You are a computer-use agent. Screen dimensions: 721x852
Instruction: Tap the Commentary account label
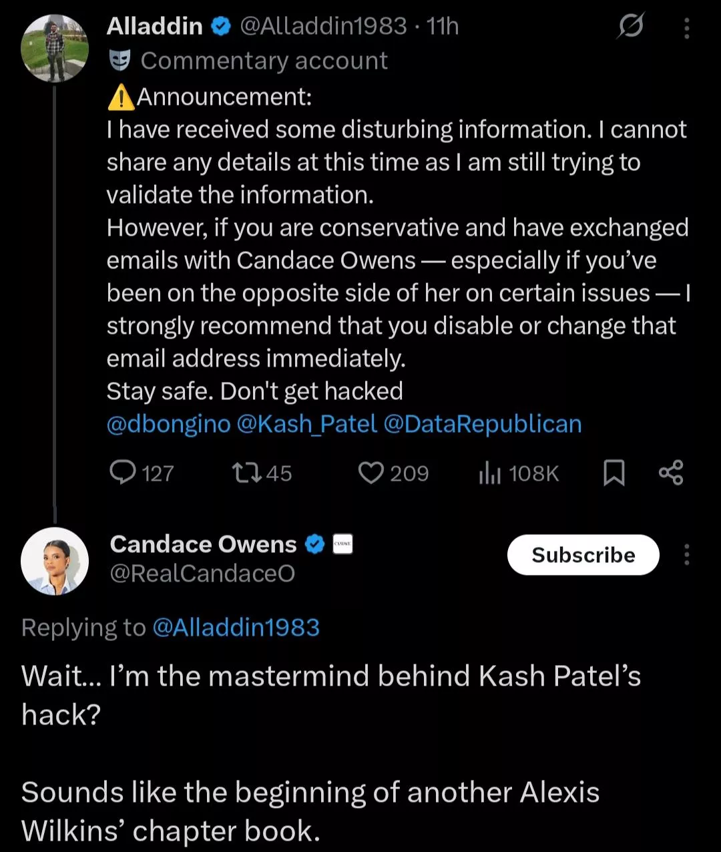pos(264,61)
